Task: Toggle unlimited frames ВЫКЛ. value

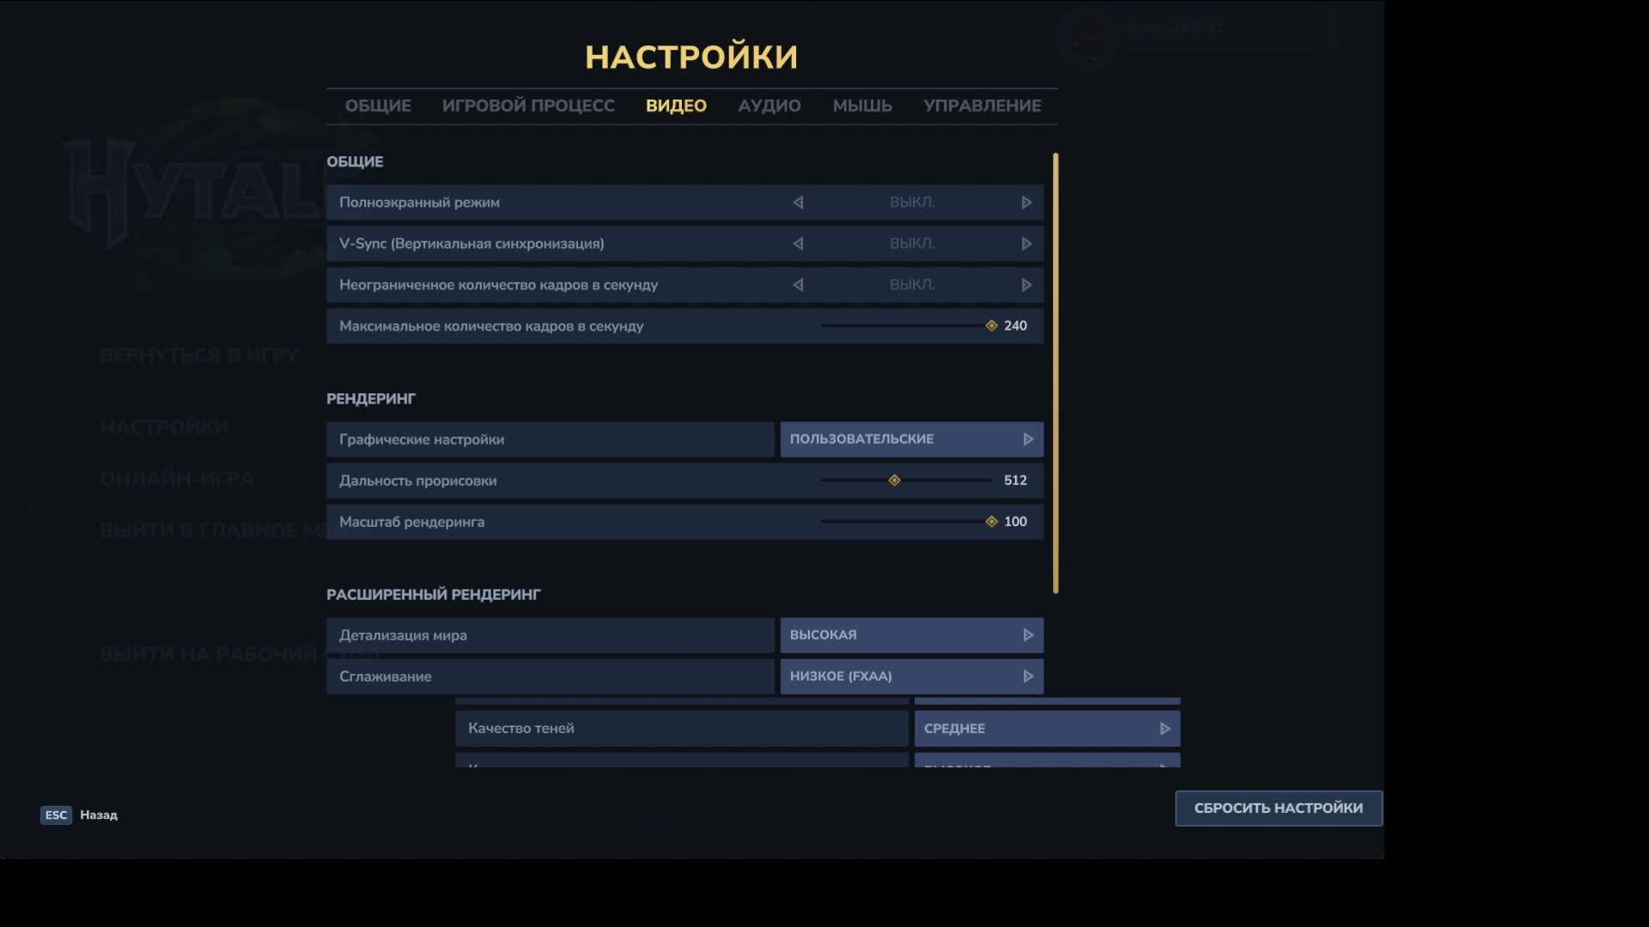Action: 911,285
